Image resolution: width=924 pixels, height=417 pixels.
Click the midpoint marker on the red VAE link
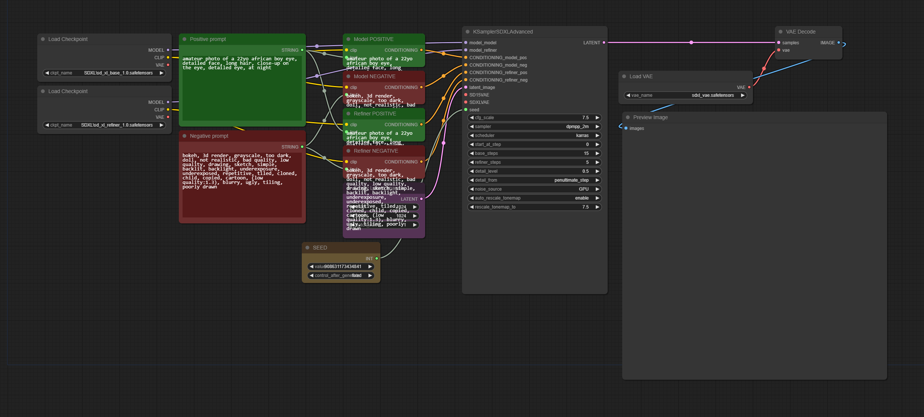(764, 69)
